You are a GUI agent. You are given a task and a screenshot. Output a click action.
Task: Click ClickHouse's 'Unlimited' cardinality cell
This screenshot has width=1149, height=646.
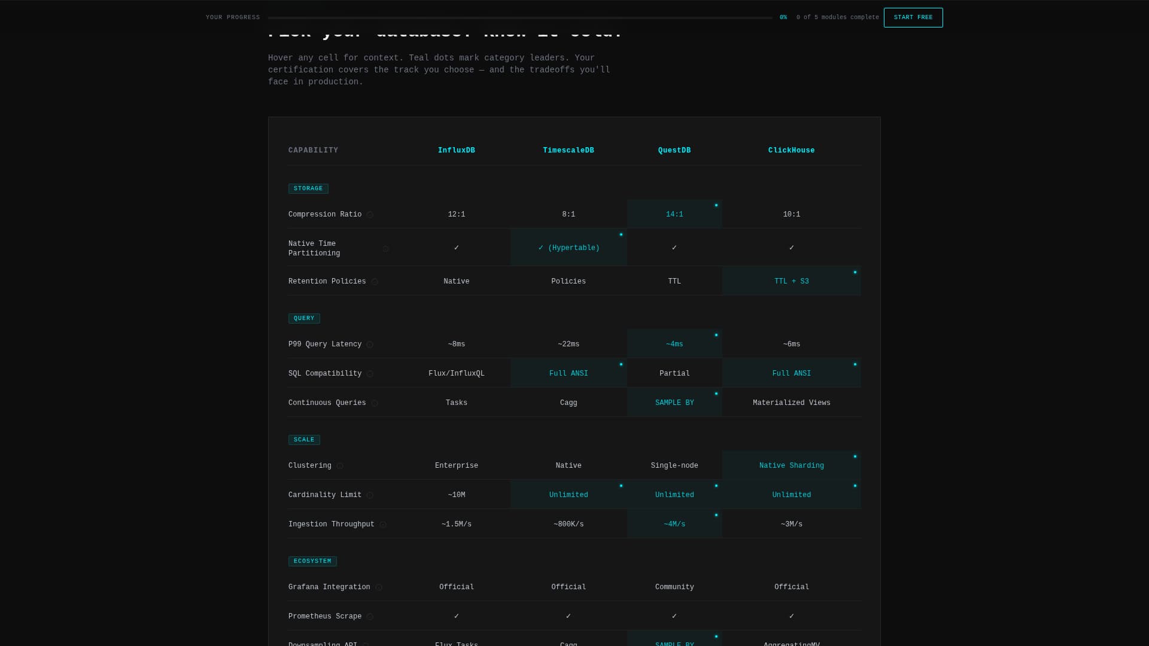tap(791, 495)
